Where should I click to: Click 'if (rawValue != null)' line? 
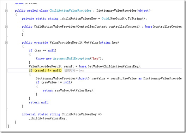[x=54, y=82]
